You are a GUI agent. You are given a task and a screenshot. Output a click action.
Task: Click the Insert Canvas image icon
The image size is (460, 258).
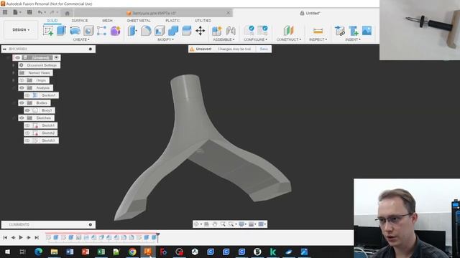pos(367,31)
